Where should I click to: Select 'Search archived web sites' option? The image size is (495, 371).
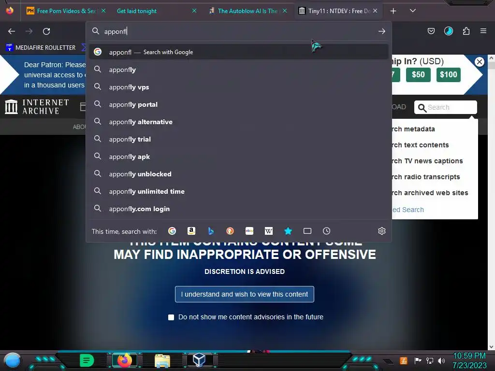point(430,193)
